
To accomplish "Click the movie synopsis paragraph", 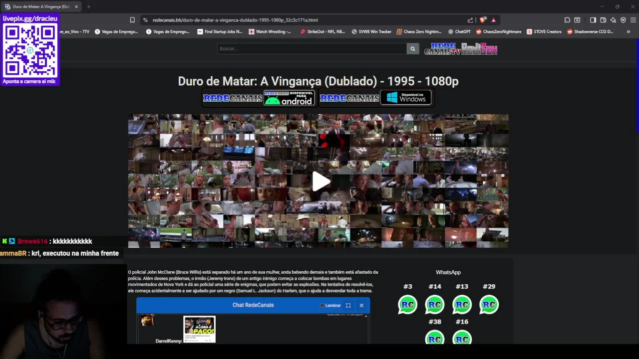I will (x=253, y=281).
